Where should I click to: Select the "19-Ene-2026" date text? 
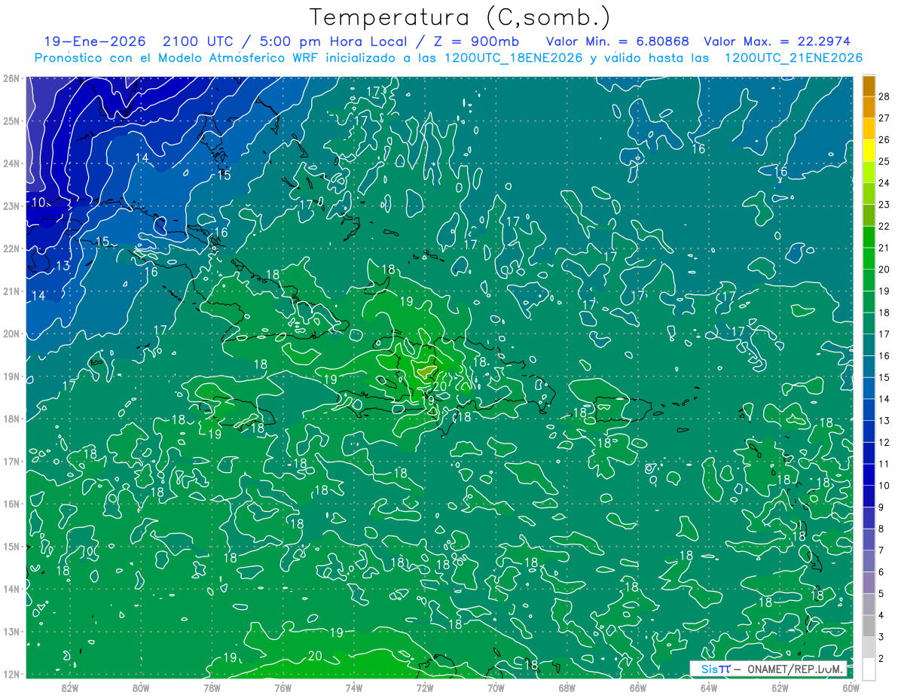pos(94,41)
